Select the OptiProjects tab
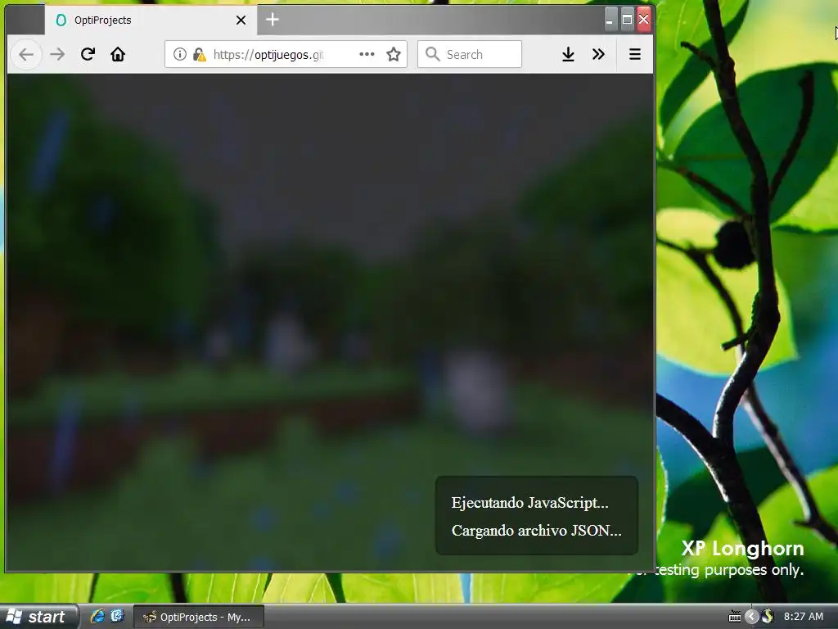The image size is (838, 629). tap(151, 20)
